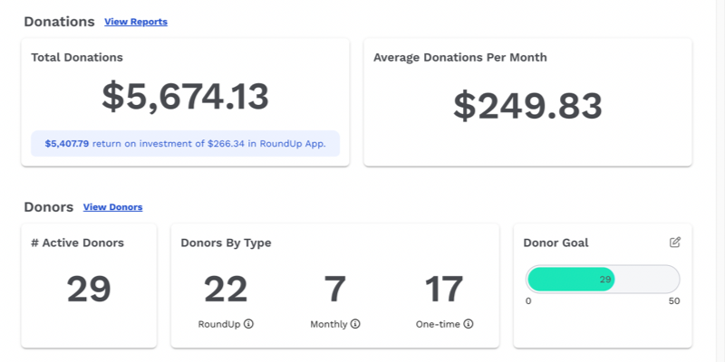Click the Donors By Type card title
725x362 pixels.
[226, 243]
